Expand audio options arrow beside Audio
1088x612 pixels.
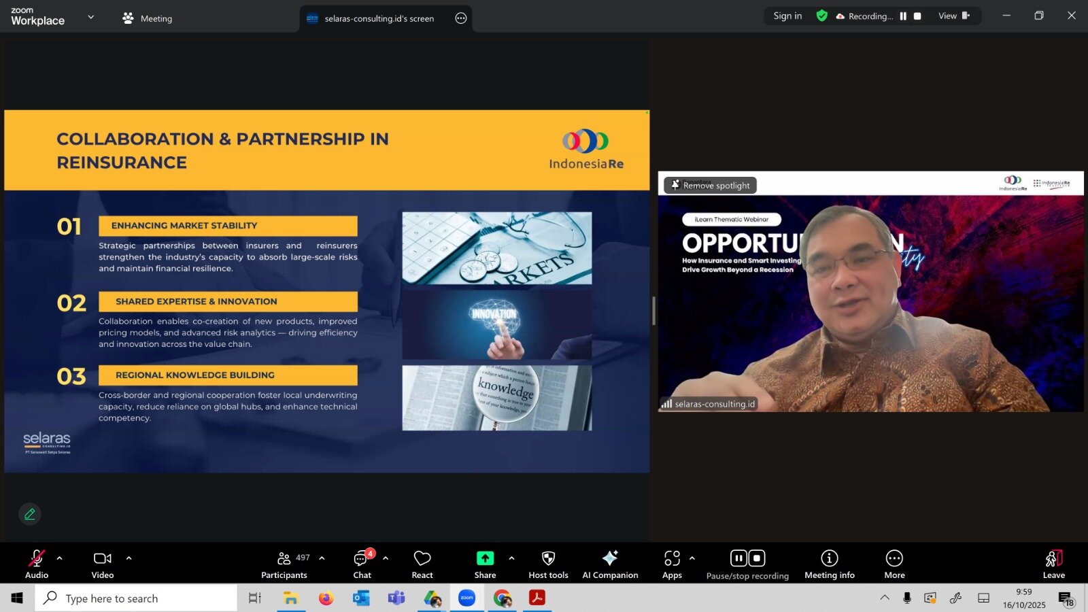point(60,558)
